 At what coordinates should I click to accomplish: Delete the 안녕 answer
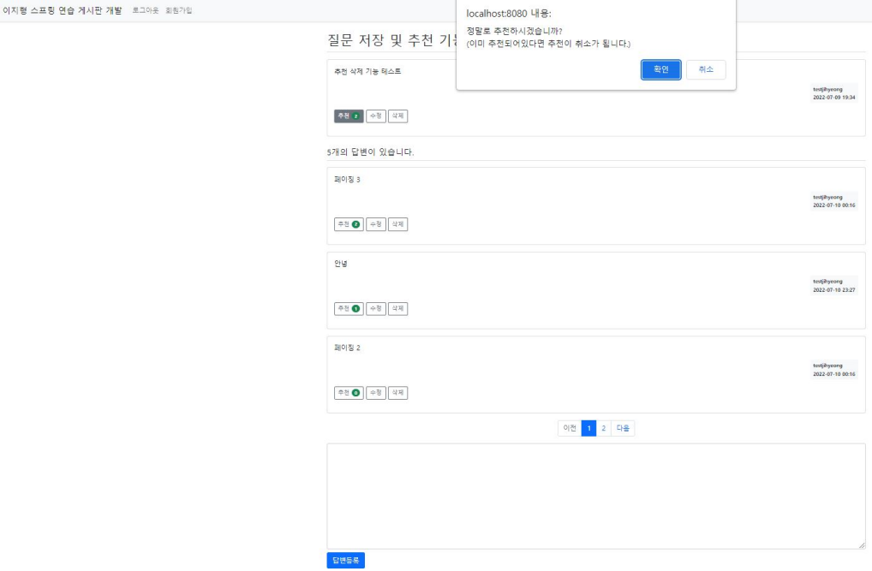tap(398, 307)
